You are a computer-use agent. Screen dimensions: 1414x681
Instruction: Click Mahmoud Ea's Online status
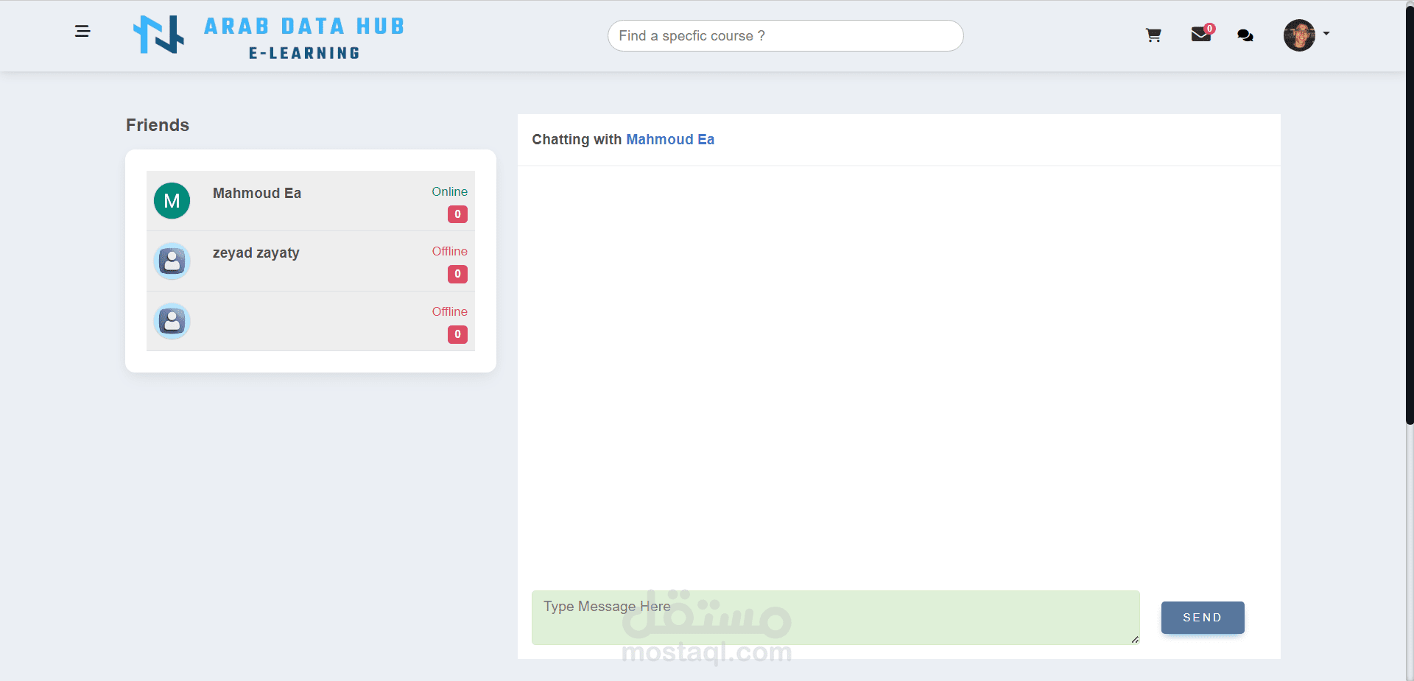[x=449, y=191]
